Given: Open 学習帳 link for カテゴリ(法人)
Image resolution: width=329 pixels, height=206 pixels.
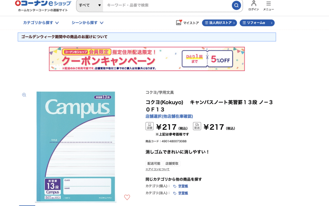Looking at the screenshot, I should (183, 193).
